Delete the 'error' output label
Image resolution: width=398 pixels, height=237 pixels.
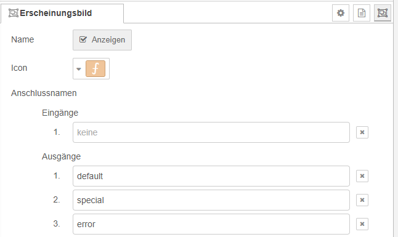coord(362,224)
